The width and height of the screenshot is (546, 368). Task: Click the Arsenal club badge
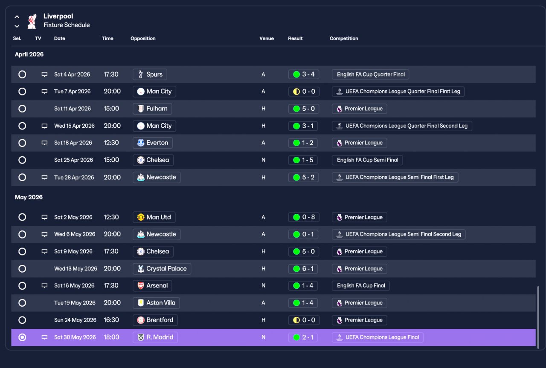tap(141, 286)
